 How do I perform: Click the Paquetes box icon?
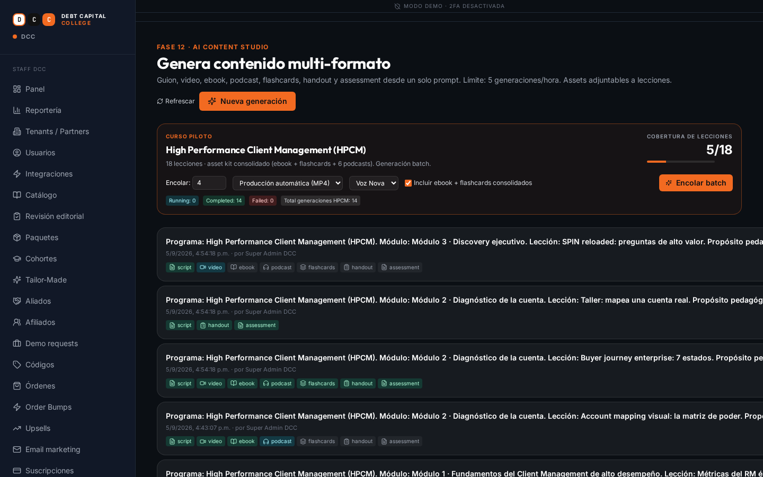coord(17,237)
